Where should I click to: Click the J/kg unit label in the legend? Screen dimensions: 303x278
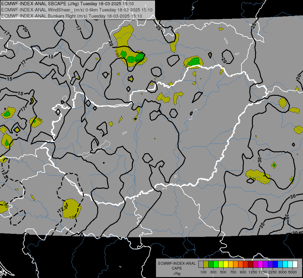tap(177, 273)
